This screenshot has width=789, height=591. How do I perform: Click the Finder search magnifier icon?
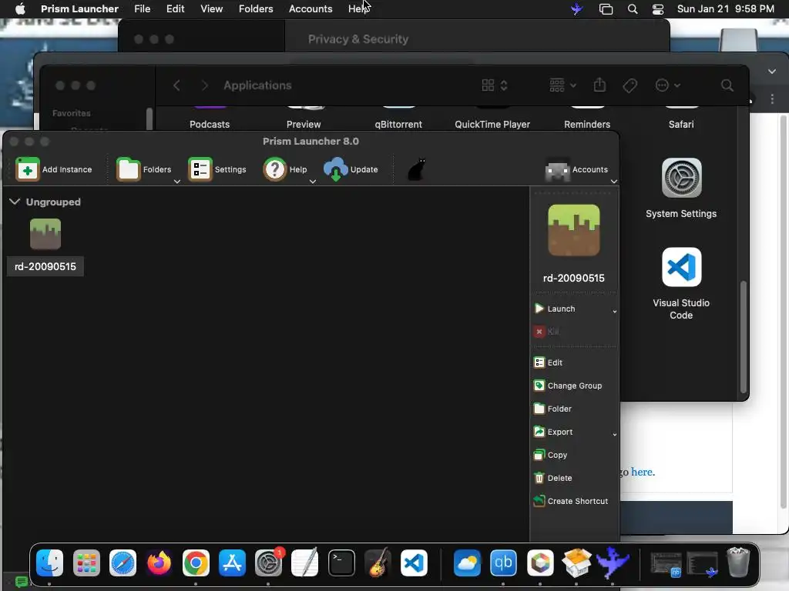[x=727, y=85]
